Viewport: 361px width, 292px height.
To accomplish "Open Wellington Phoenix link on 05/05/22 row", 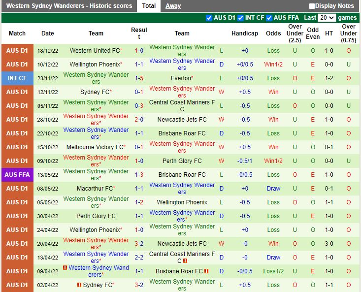I will (182, 202).
